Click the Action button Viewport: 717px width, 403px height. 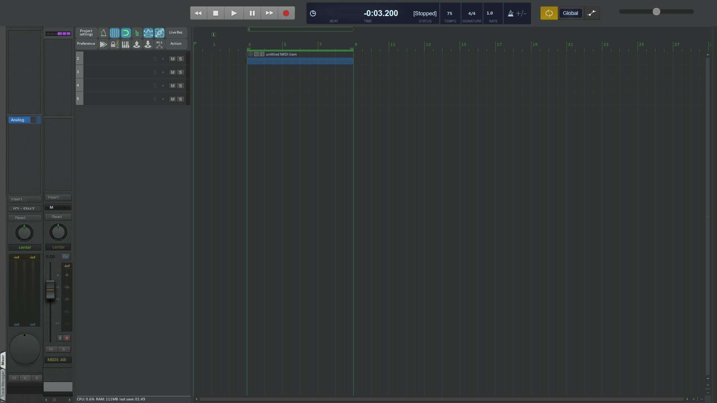click(176, 44)
